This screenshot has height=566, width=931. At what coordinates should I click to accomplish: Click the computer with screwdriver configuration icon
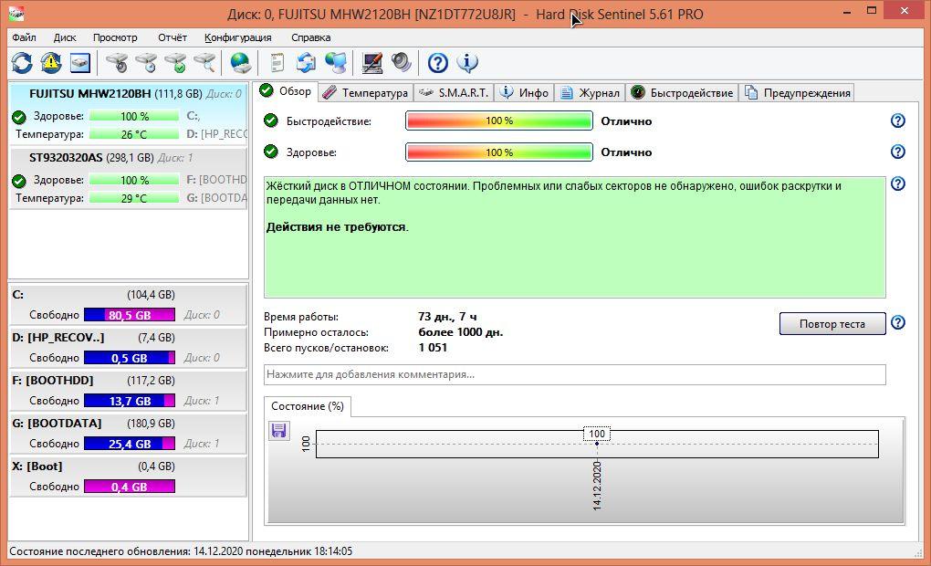click(x=372, y=62)
